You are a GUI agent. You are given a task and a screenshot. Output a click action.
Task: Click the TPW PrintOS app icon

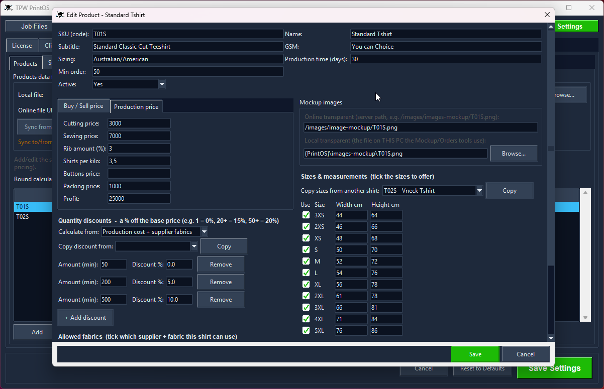point(9,8)
